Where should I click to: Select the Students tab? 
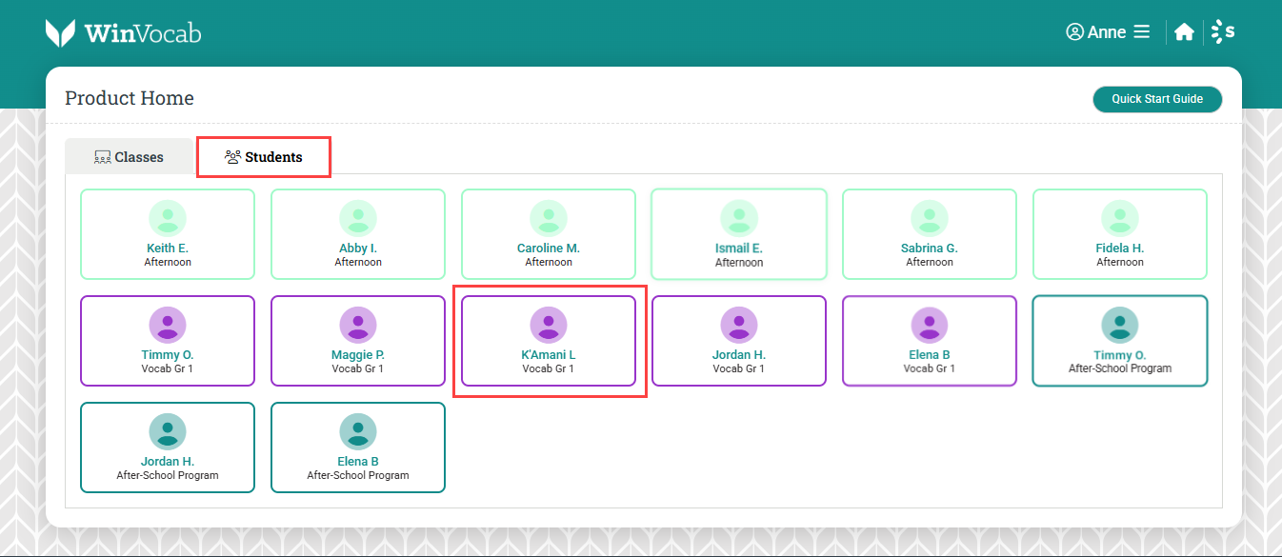click(264, 157)
